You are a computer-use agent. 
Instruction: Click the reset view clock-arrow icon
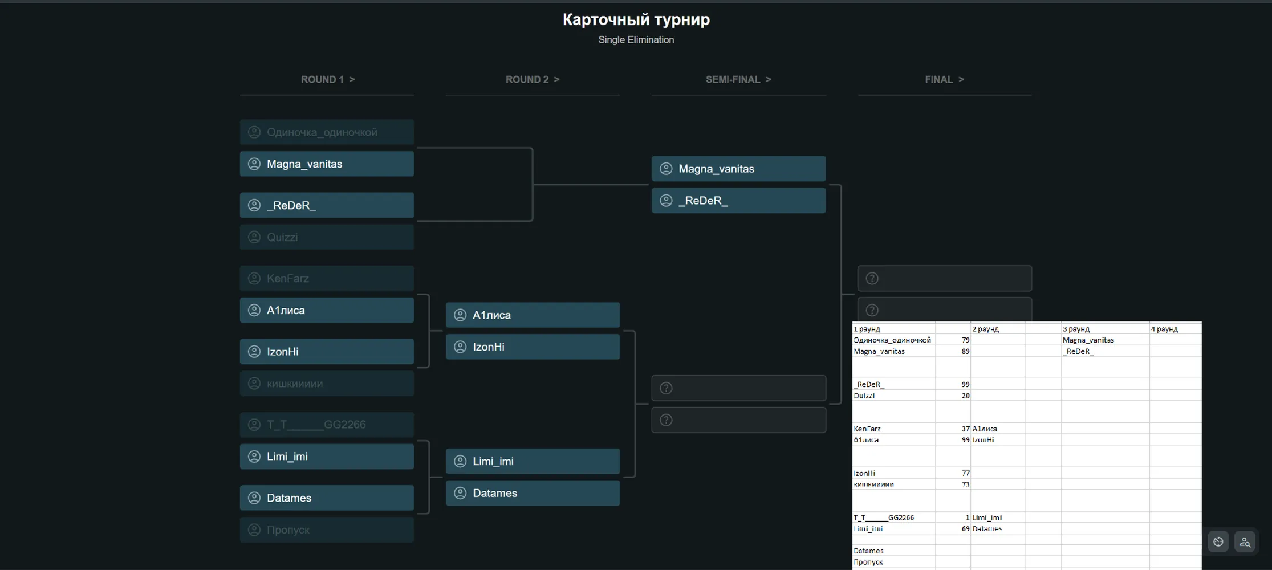(x=1218, y=541)
